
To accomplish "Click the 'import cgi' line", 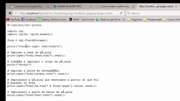I will coord(15,31).
